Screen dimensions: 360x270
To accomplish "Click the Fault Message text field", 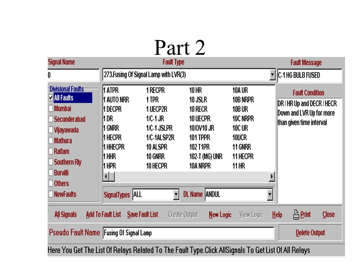I will tap(309, 75).
